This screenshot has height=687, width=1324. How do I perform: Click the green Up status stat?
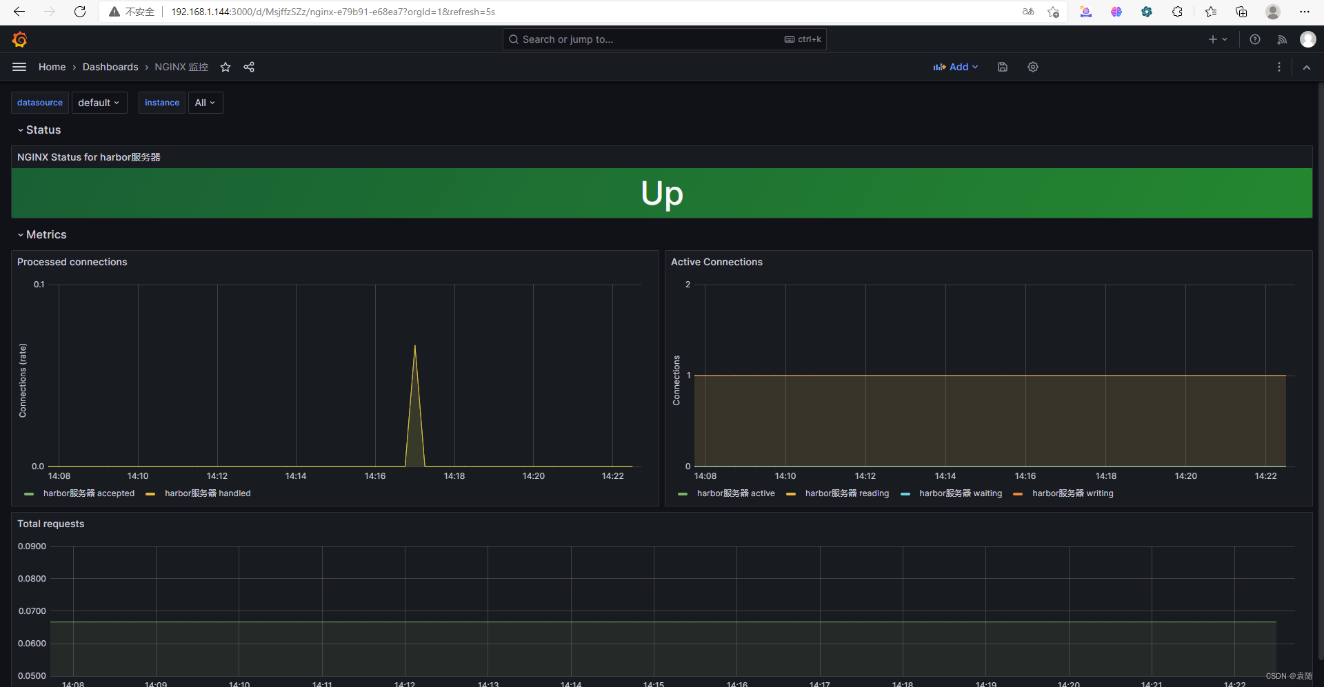click(x=662, y=194)
